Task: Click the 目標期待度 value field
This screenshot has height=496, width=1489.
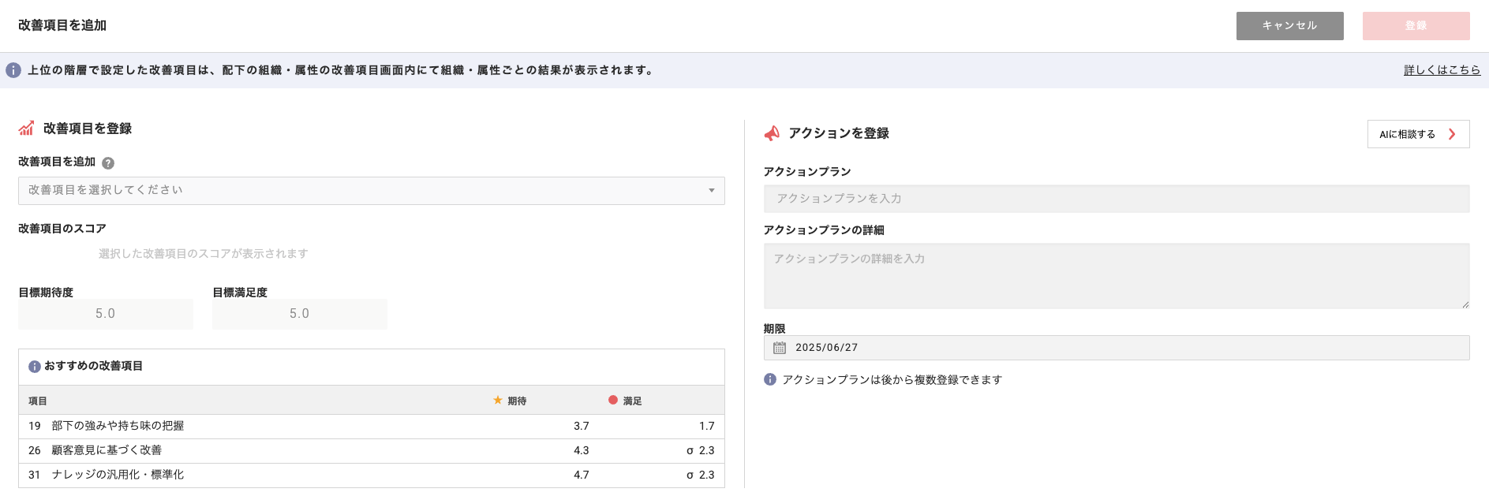Action: coord(106,314)
